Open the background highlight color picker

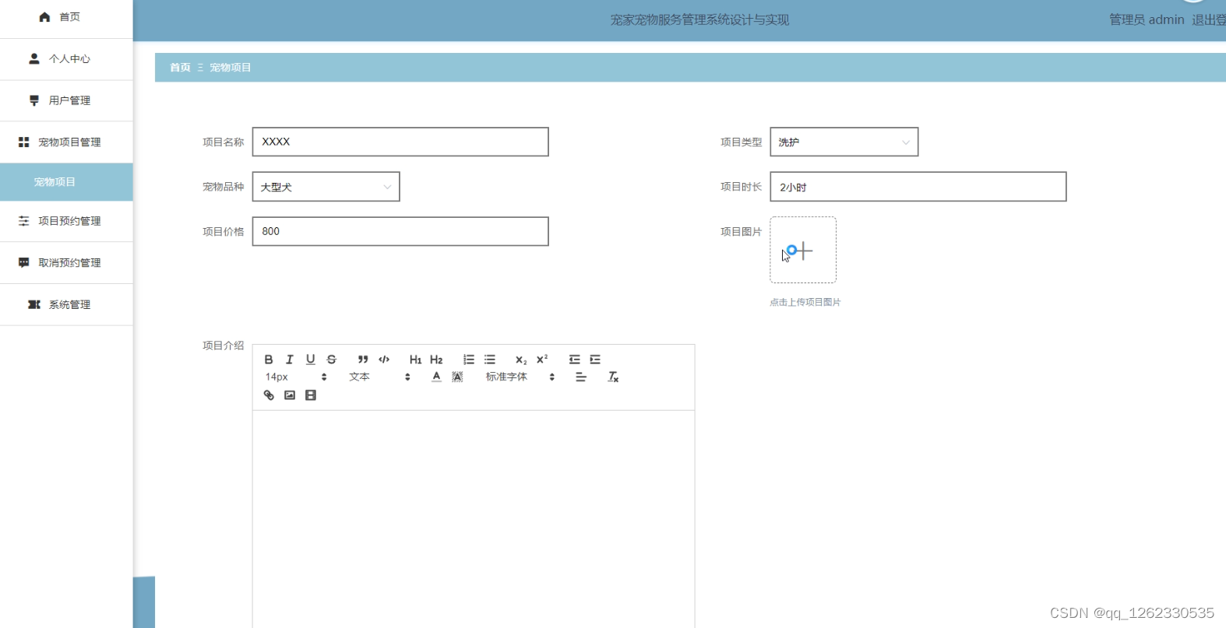(x=457, y=377)
